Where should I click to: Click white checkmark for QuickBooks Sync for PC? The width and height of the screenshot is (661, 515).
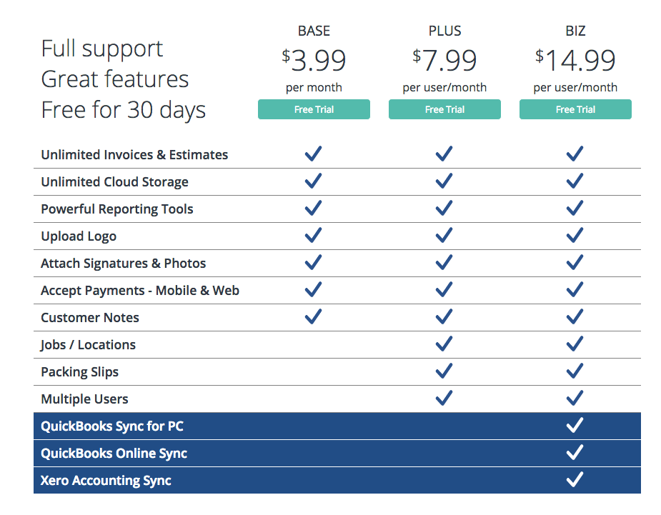(575, 426)
